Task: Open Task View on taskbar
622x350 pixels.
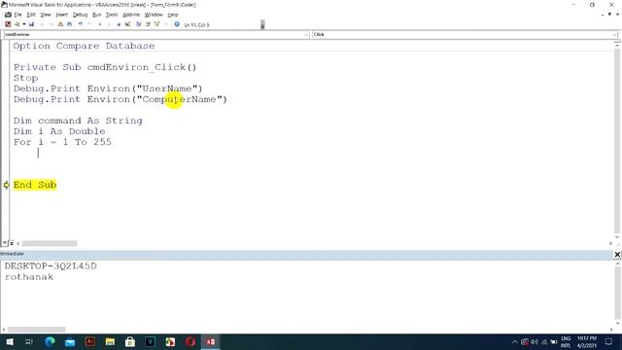Action: [29, 341]
